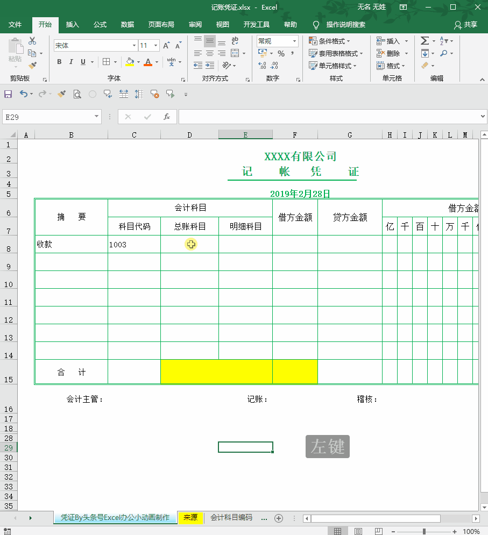Toggle underline formatting
This screenshot has height=535, width=488.
click(x=81, y=62)
